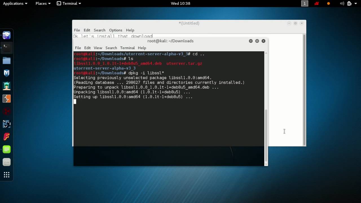Click the '*(Untitled)' editor title bar
The width and height of the screenshot is (361, 203).
tap(189, 23)
